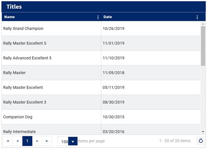The height and width of the screenshot is (150, 208).
Task: Go to the next page
Action: tap(37, 141)
